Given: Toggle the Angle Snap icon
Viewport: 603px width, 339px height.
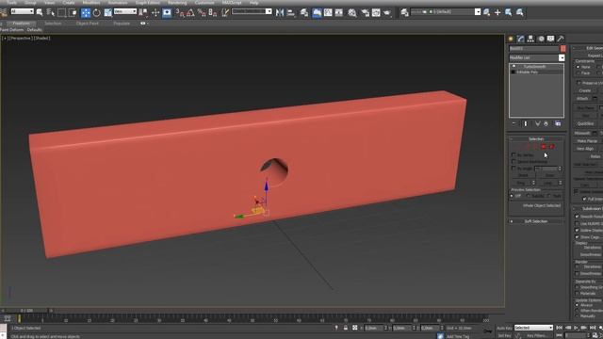Looking at the screenshot, I should [190, 12].
